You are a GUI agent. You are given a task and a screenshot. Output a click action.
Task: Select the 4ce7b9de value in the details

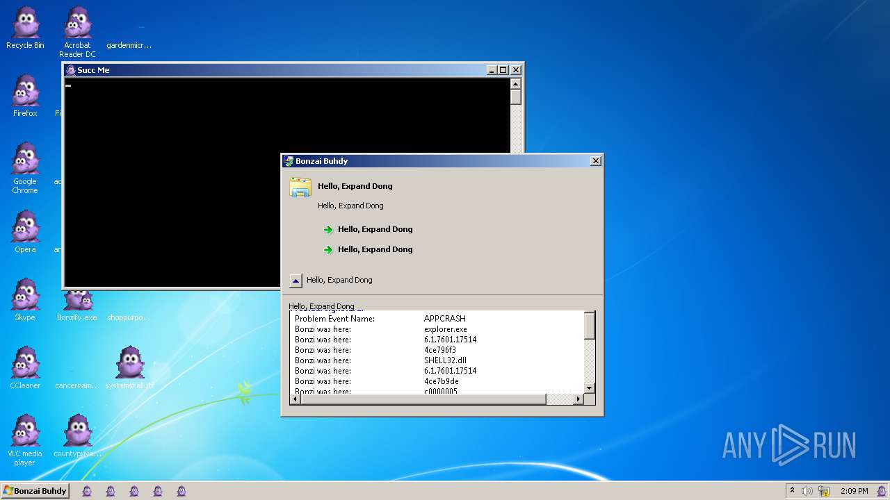coord(442,381)
